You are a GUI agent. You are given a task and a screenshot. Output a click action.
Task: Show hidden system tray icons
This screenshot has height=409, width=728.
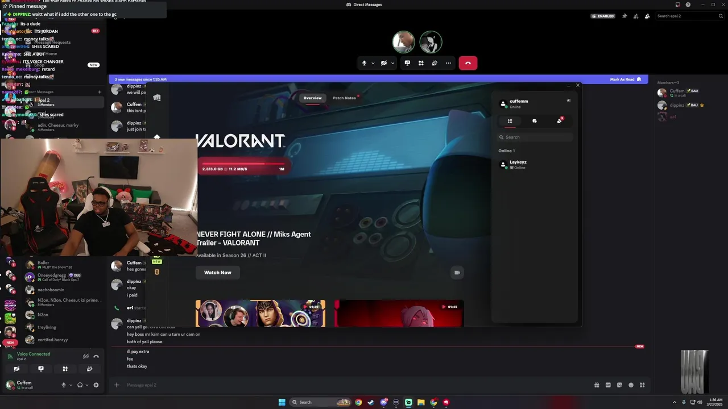tap(675, 402)
